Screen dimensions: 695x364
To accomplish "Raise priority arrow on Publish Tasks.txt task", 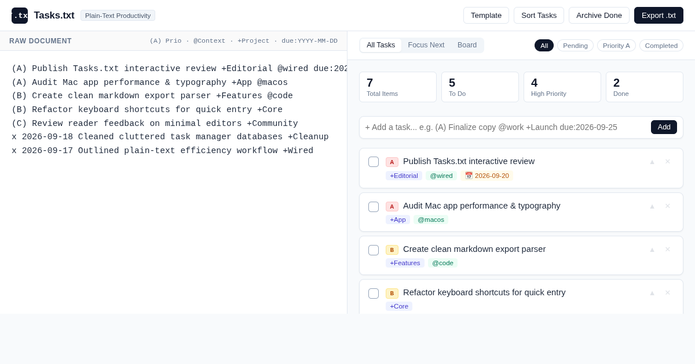I will [x=652, y=162].
